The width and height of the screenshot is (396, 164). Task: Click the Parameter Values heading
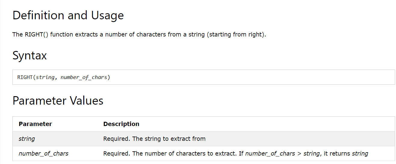click(58, 101)
